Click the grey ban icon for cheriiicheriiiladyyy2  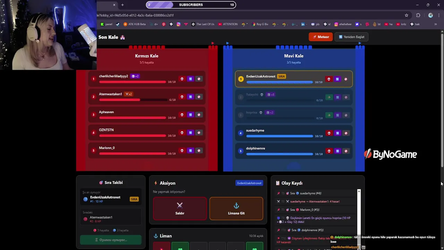(x=199, y=79)
